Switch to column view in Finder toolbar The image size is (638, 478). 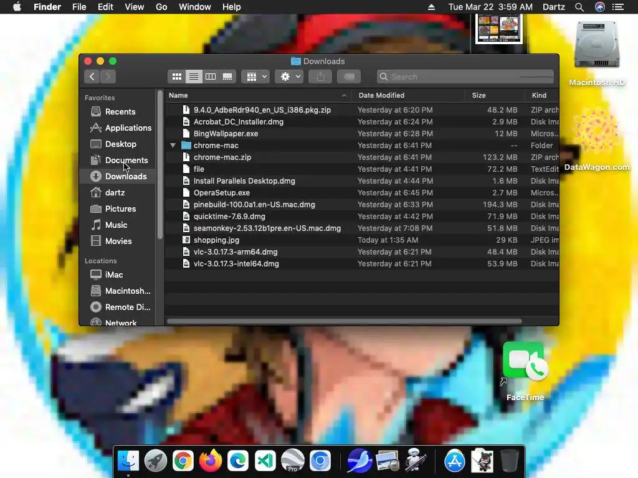211,77
